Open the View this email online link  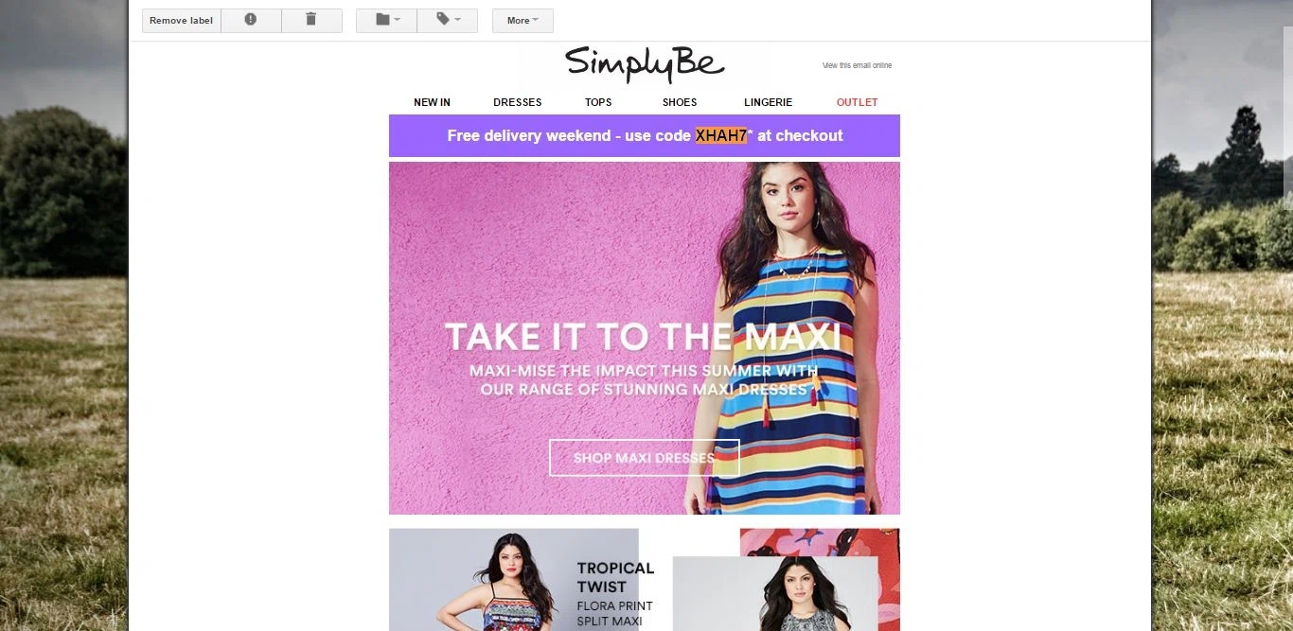pos(857,65)
